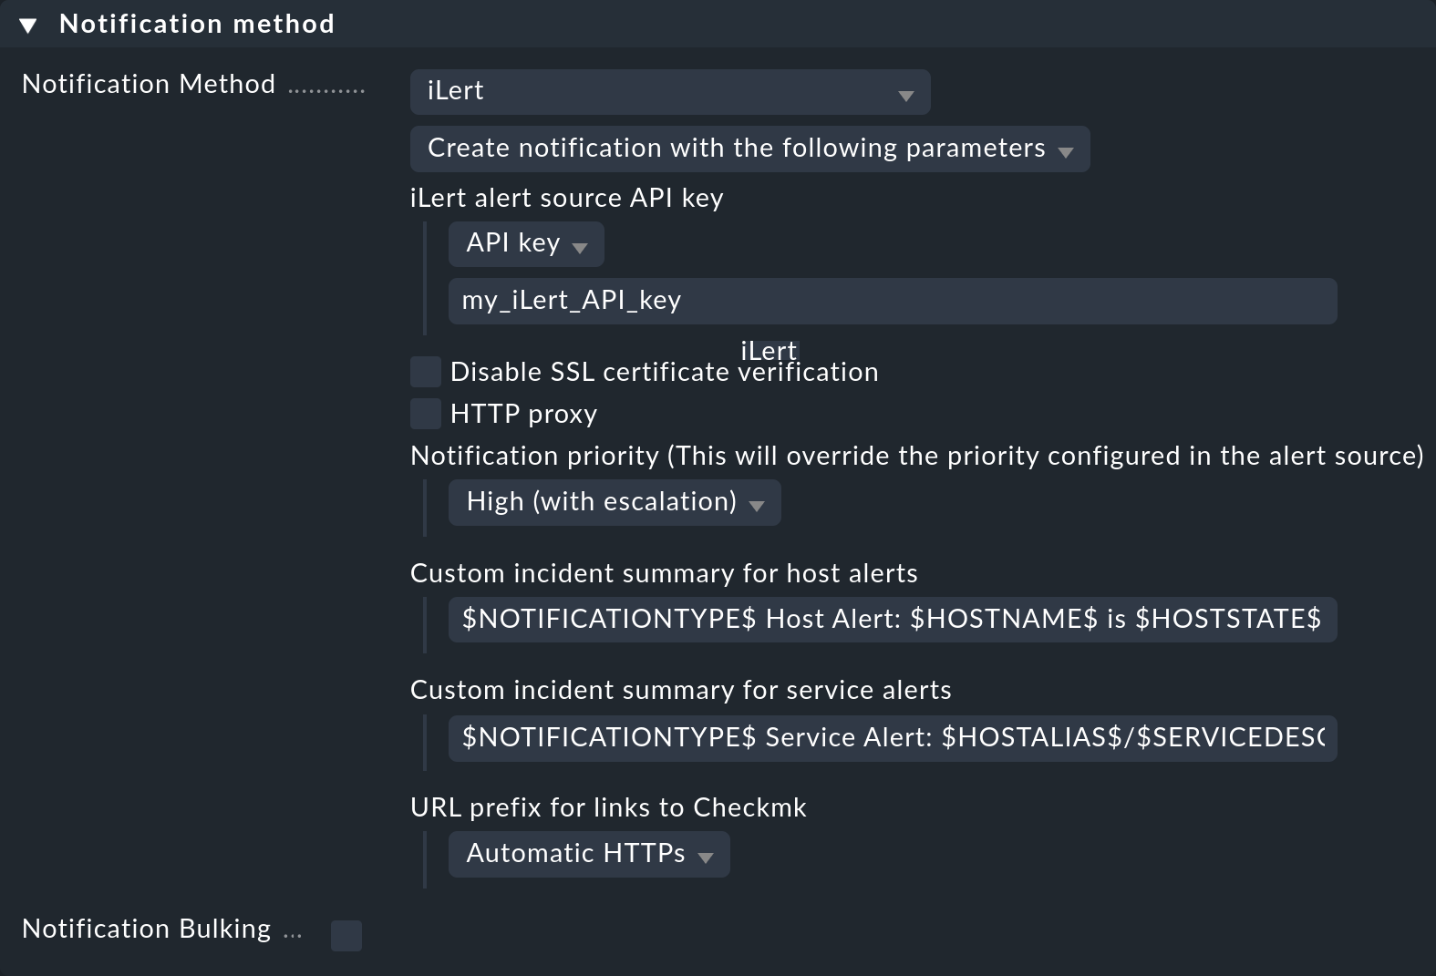1436x976 pixels.
Task: Collapse the Notification method section triangle
Action: point(28,26)
